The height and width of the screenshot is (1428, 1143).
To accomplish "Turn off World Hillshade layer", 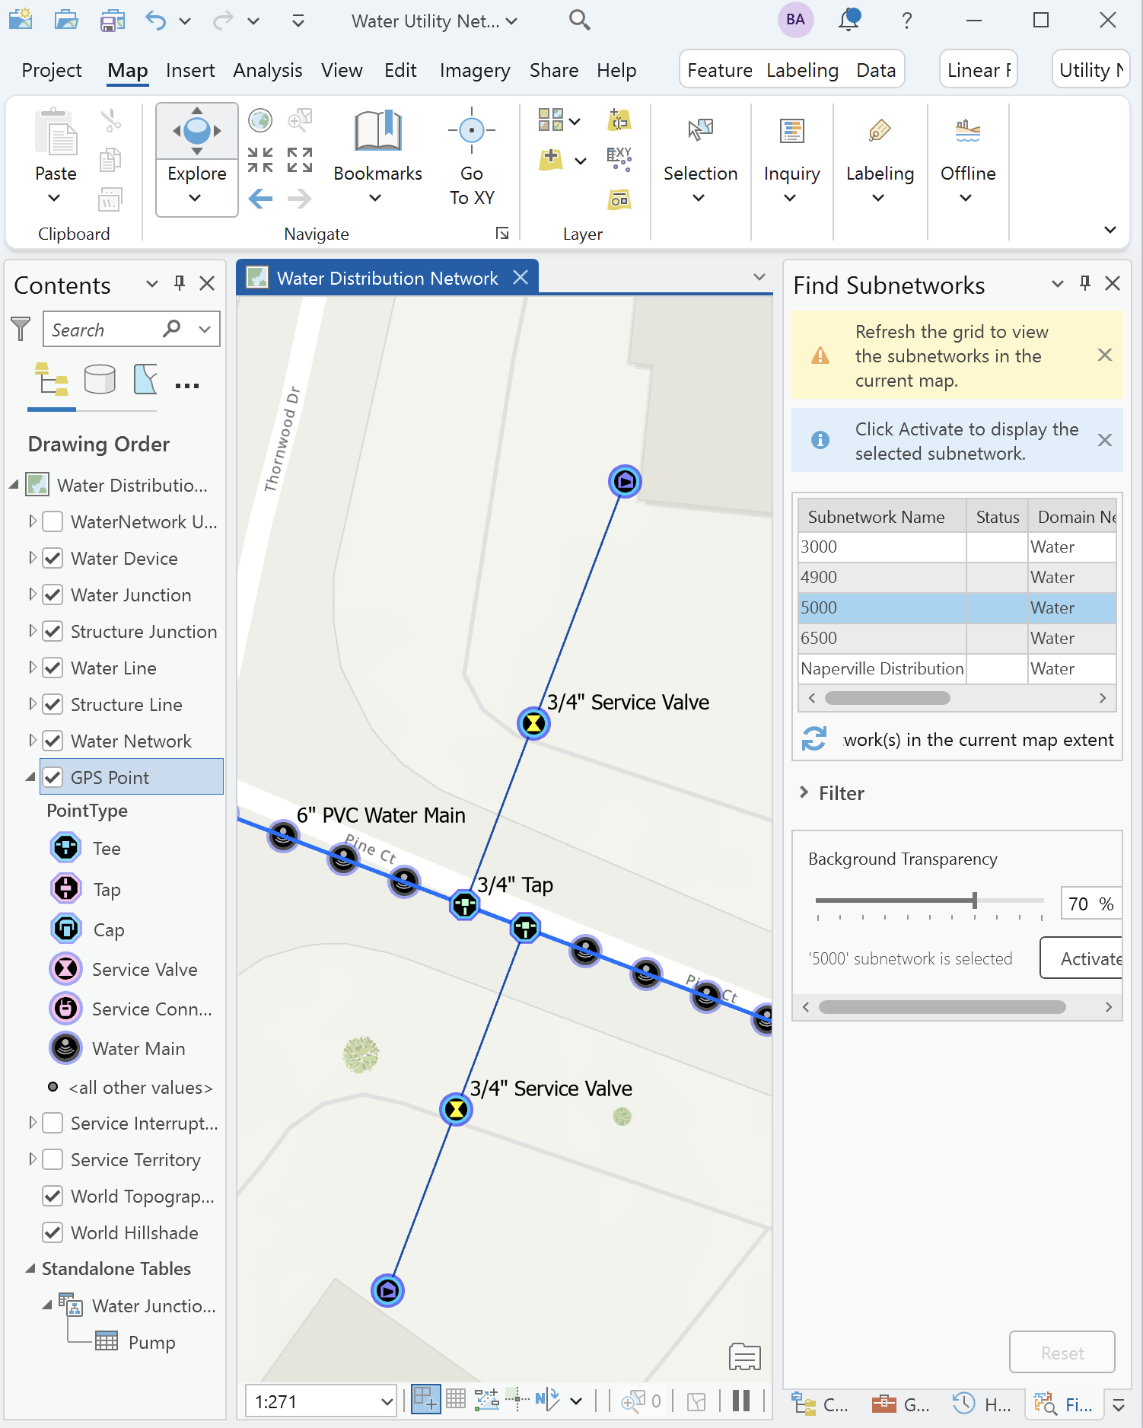I will (53, 1233).
